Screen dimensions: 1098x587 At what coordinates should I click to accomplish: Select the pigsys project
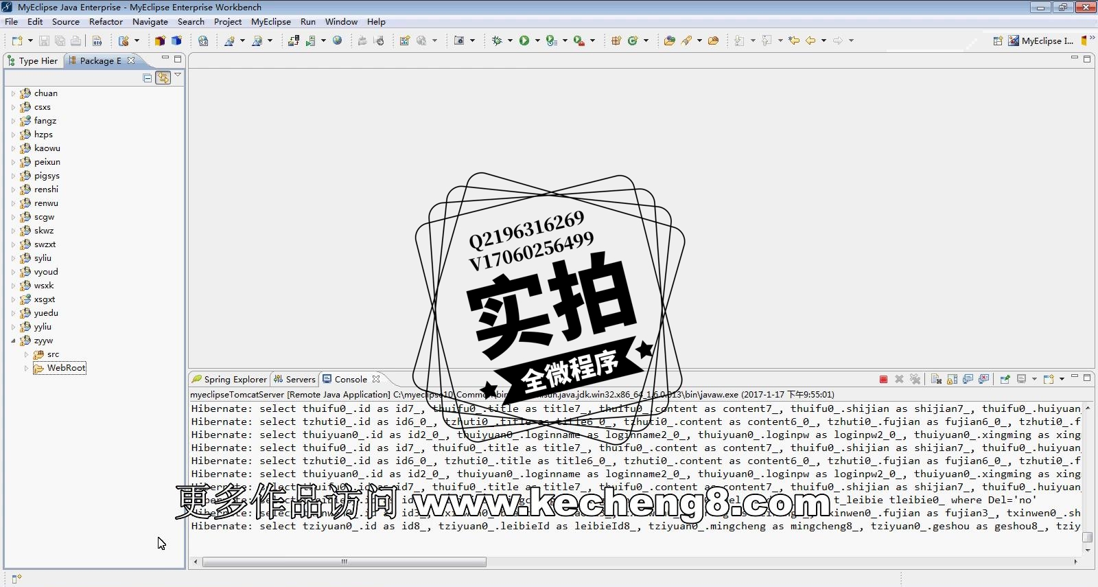pos(47,176)
